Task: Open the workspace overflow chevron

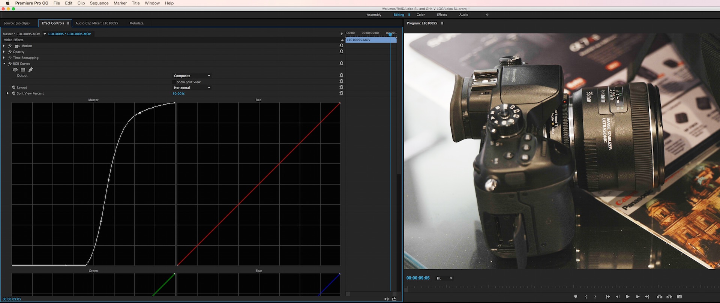Action: (x=487, y=15)
